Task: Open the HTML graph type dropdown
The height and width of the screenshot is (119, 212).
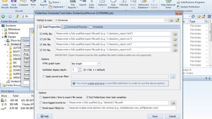Action: 99,63
